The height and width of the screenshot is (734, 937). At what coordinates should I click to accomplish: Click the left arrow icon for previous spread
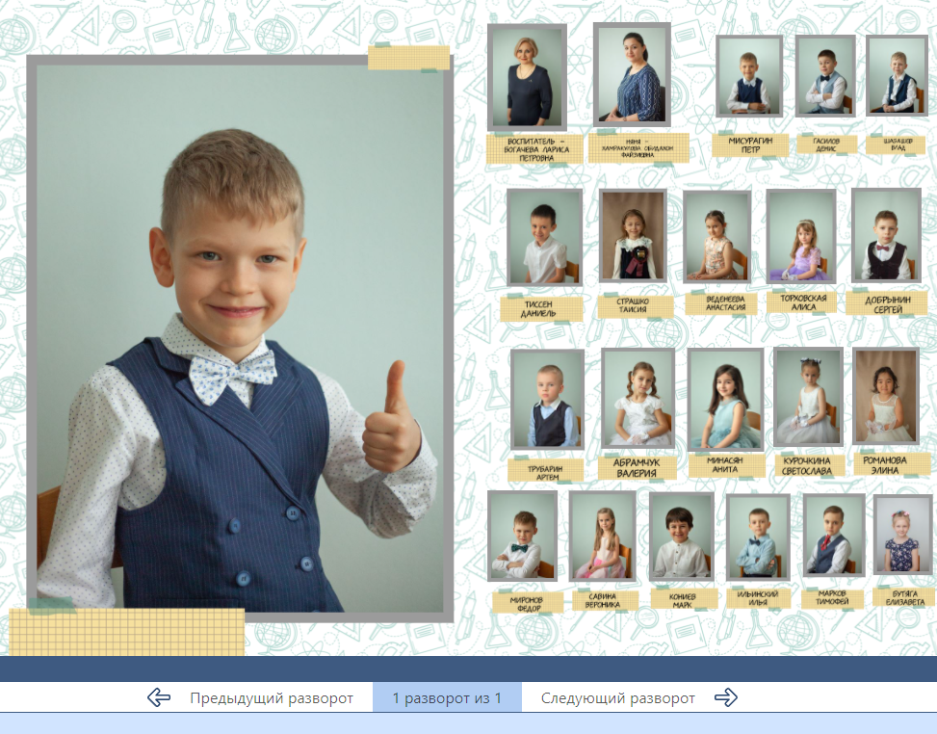tap(159, 698)
